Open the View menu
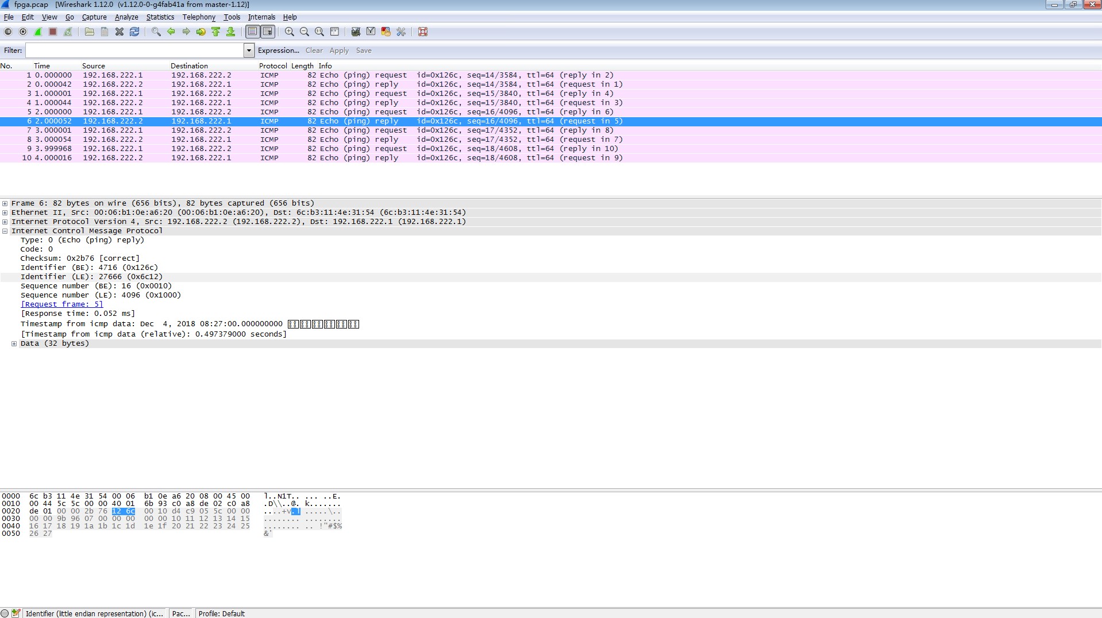 pyautogui.click(x=49, y=17)
